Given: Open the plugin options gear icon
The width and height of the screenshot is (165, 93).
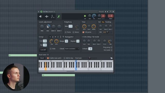Looking at the screenshot, I should pos(41,12).
